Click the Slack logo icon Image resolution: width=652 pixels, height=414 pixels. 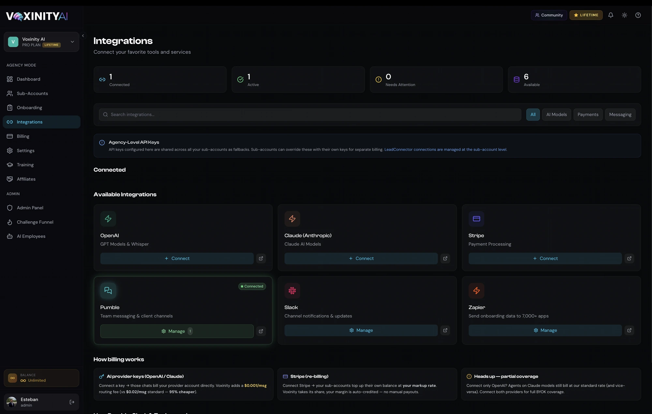tap(292, 290)
